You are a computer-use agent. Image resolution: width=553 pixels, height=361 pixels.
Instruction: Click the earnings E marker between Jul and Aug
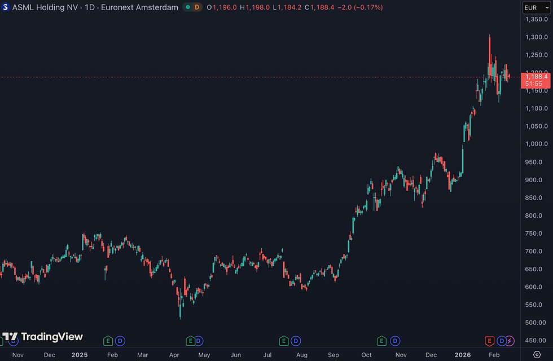tap(283, 341)
